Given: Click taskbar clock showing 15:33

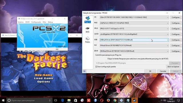Looking at the screenshot, I should point(171,100).
